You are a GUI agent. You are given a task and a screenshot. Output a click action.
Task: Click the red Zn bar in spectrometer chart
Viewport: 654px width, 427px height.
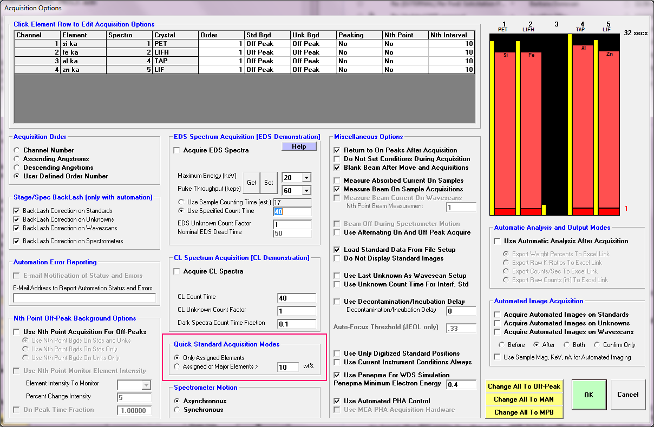click(x=609, y=130)
